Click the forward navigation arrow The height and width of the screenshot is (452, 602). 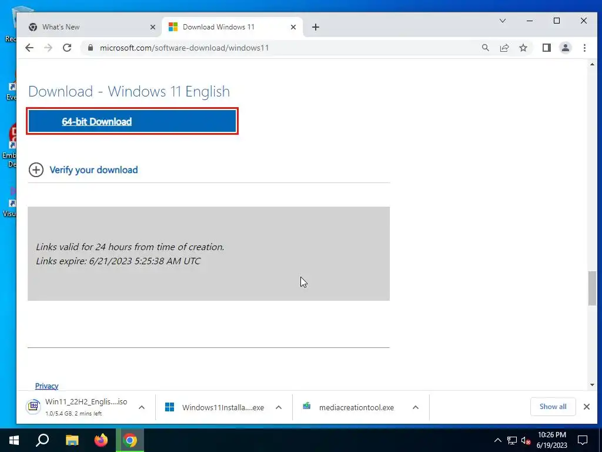coord(48,48)
